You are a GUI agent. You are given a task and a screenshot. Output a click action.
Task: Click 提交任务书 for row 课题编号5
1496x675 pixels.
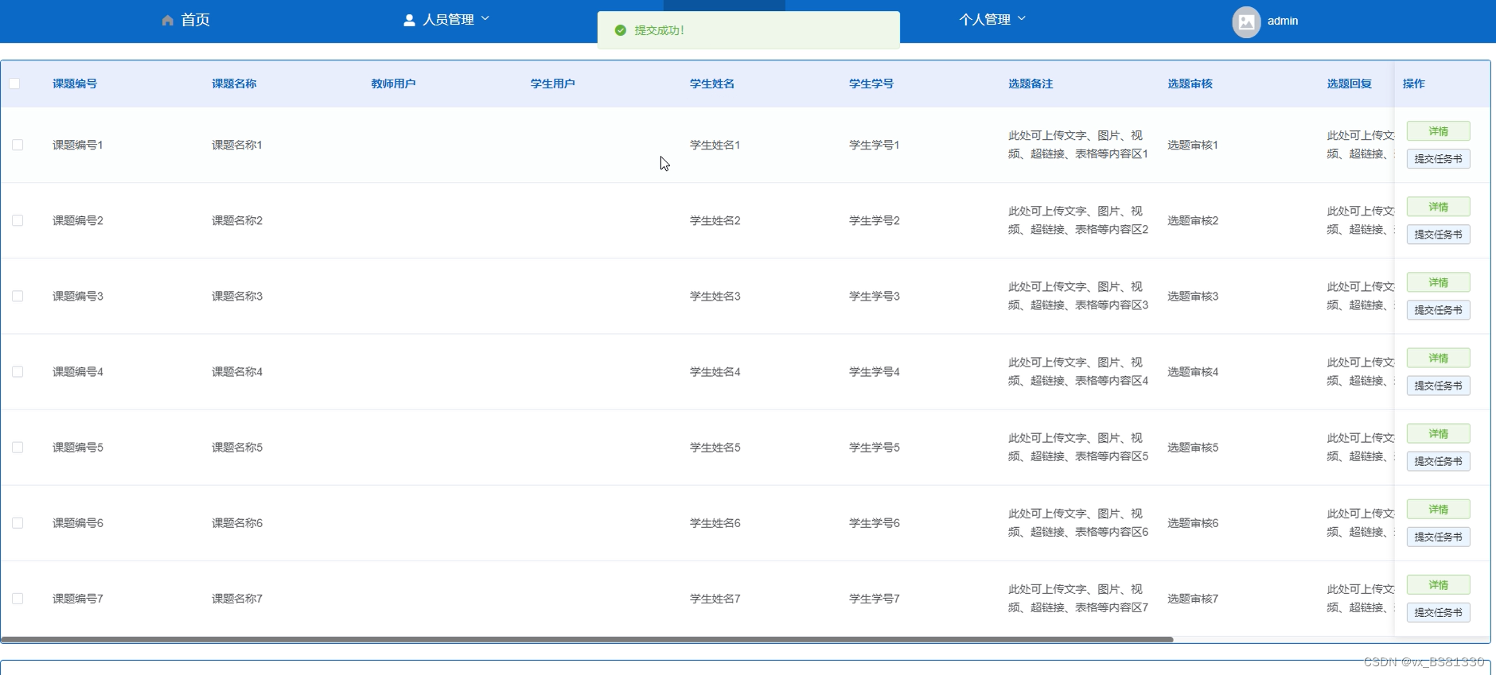(1438, 461)
